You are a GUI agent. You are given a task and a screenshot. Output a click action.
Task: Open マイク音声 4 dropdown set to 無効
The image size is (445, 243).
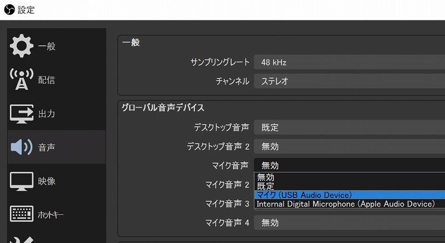coord(349,222)
